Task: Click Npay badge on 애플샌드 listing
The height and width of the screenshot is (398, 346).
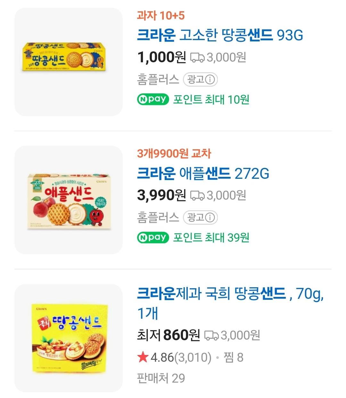Action: pos(153,238)
